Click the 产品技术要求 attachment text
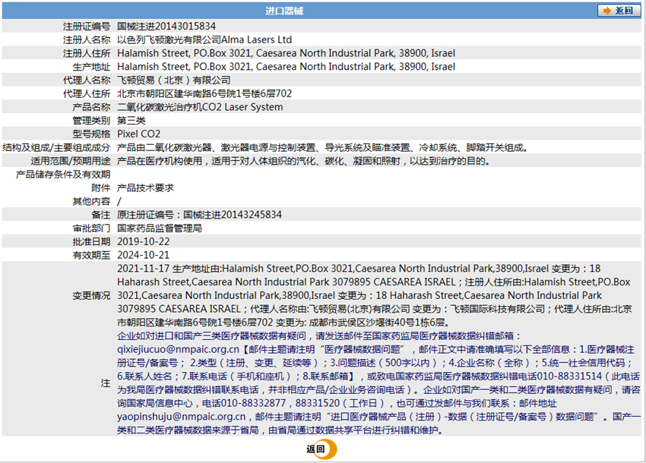The image size is (646, 463). pyautogui.click(x=145, y=188)
